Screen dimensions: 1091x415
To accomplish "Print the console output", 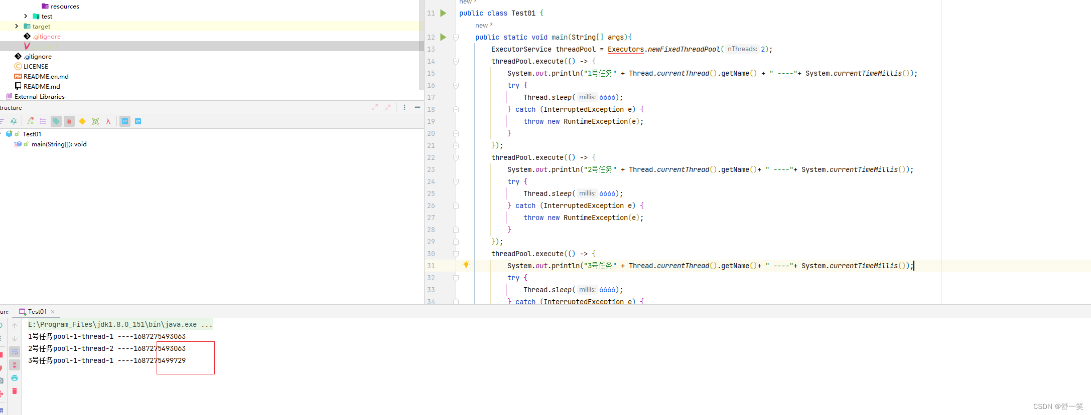I will pos(15,378).
